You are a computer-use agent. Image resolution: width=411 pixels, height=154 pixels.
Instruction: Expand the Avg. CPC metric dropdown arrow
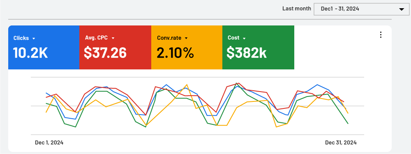coord(113,38)
